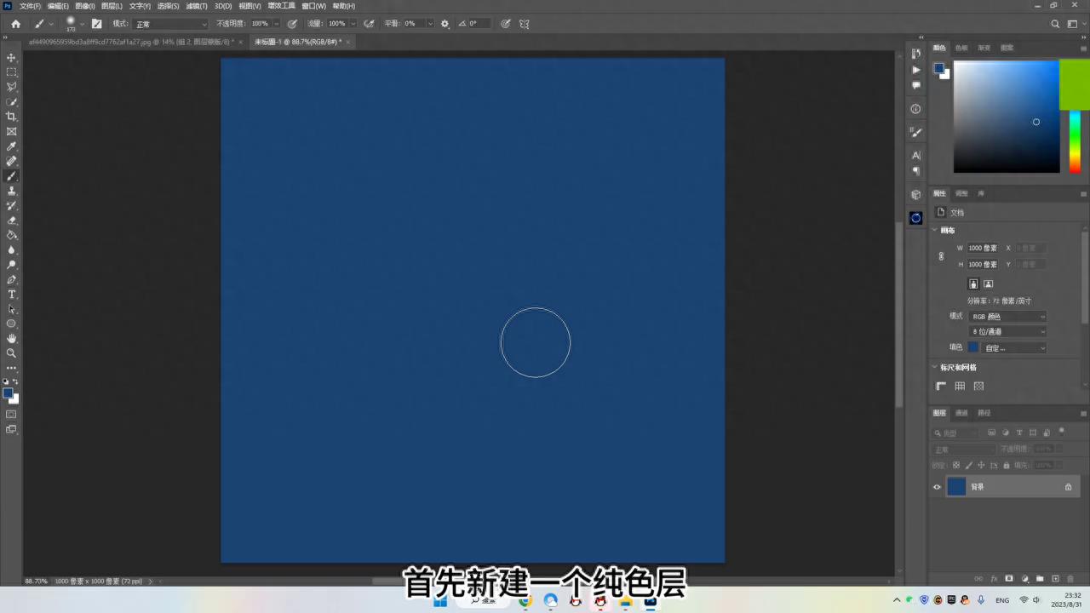Viewport: 1090px width, 613px height.
Task: Click the 背景 layer thumbnail
Action: 956,487
